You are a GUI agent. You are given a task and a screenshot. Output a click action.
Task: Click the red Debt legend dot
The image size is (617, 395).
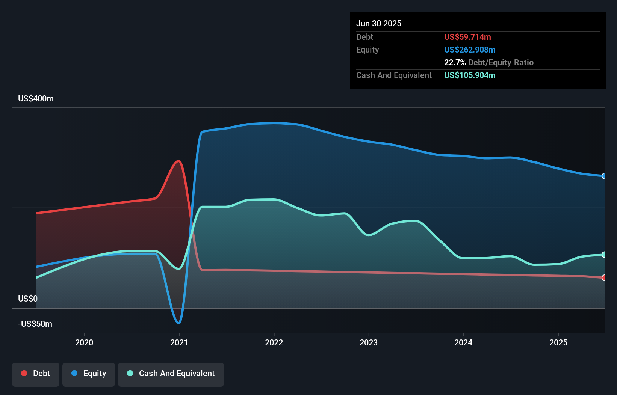click(x=23, y=373)
